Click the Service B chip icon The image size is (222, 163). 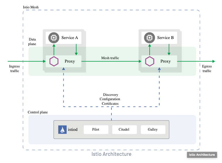pos(150,38)
